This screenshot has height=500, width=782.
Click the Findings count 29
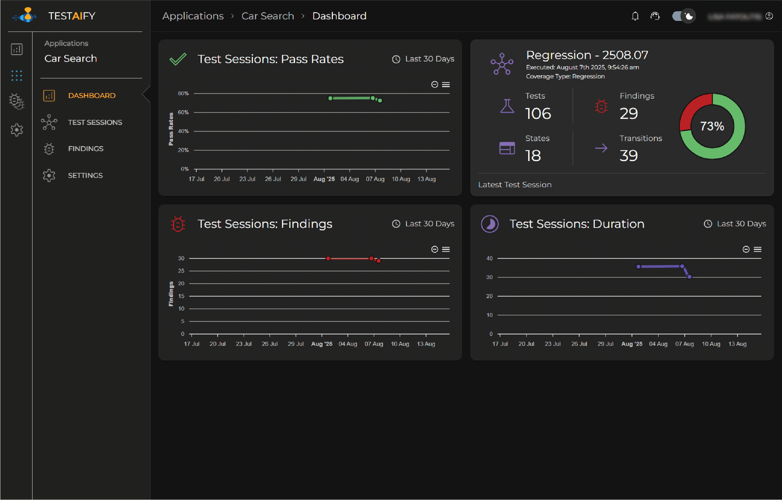click(629, 114)
